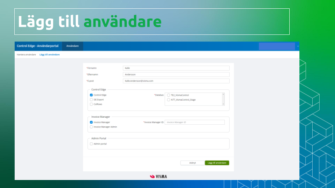Uncheck the Invoice Manager checkbox
This screenshot has height=188, width=335.
(x=91, y=122)
